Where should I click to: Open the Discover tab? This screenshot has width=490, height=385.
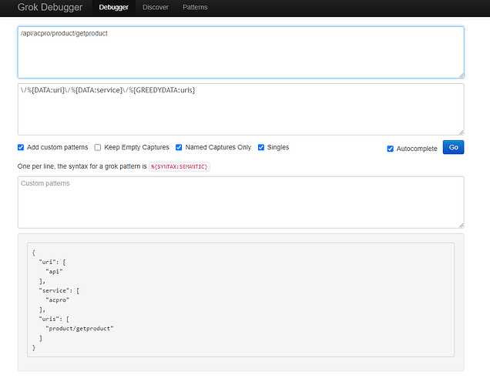coord(155,7)
